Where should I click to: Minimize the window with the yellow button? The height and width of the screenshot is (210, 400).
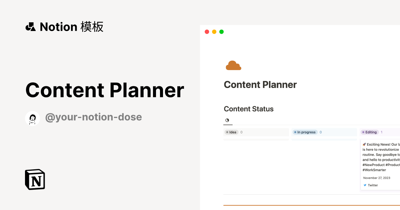214,32
